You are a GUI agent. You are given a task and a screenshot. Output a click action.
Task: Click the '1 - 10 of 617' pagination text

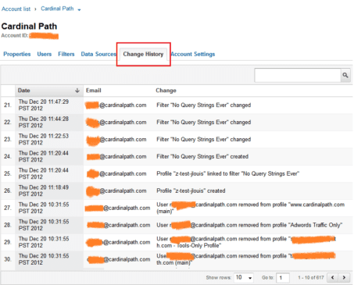pyautogui.click(x=311, y=278)
